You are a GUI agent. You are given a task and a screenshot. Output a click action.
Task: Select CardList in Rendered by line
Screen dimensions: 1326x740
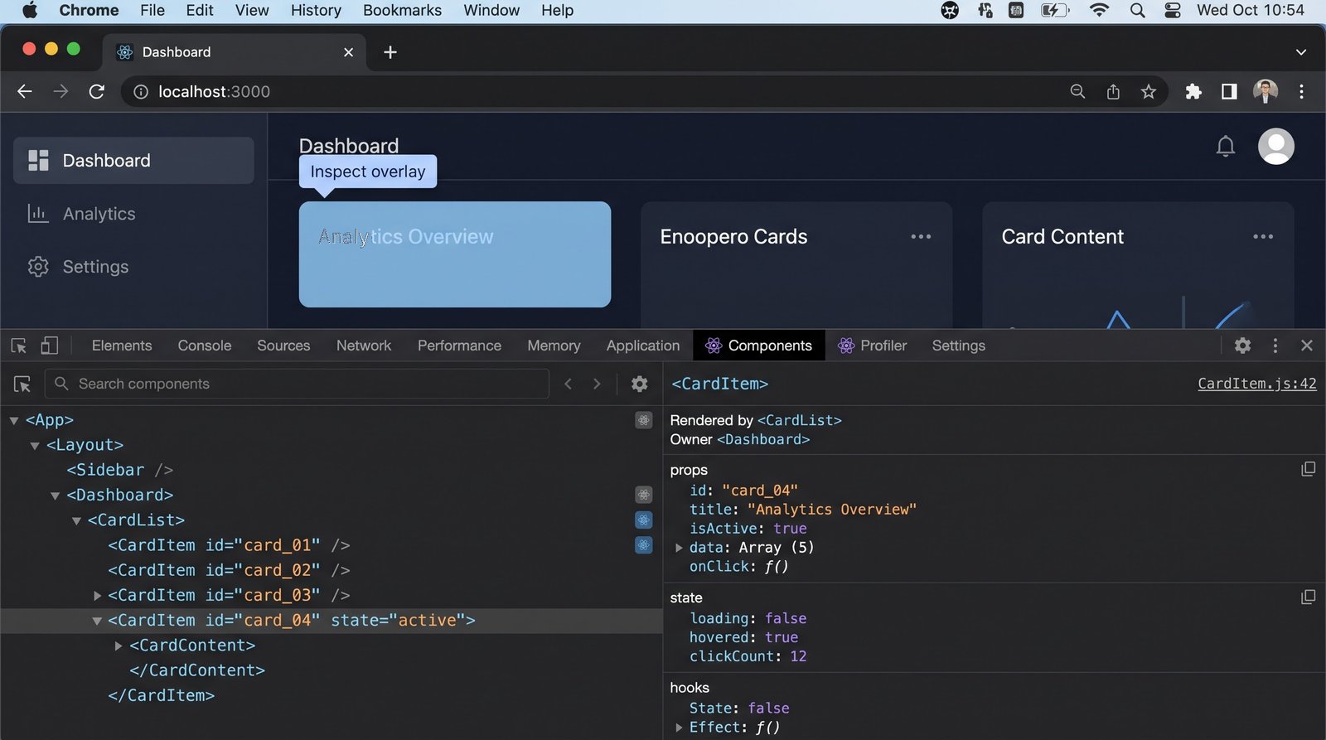[800, 420]
